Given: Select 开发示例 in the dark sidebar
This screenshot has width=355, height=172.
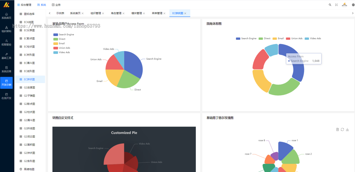Looking at the screenshot, I should coord(7,83).
